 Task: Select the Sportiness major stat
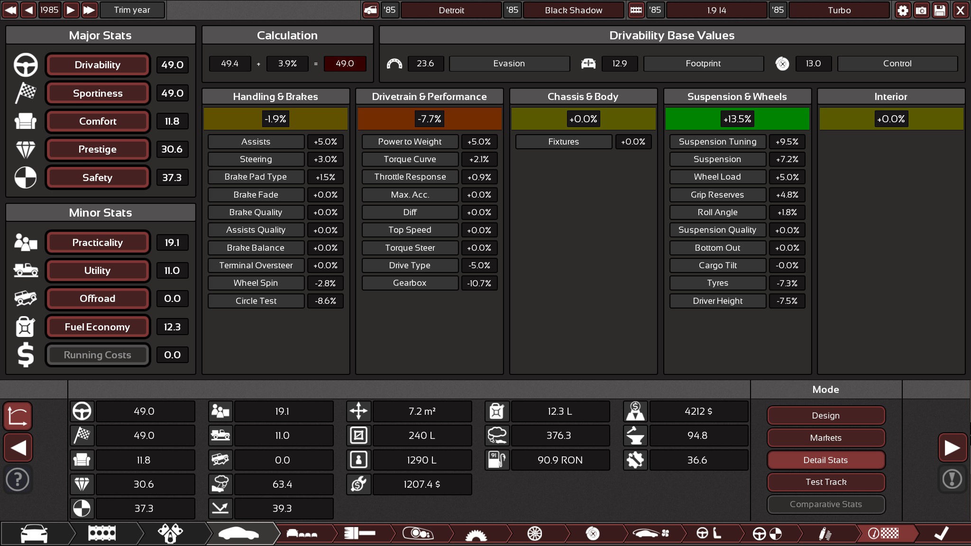click(97, 93)
